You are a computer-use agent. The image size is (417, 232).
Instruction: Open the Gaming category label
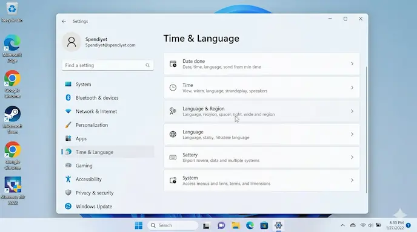tap(84, 166)
